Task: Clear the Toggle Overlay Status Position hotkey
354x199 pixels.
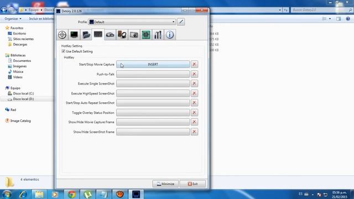Action: (x=194, y=112)
